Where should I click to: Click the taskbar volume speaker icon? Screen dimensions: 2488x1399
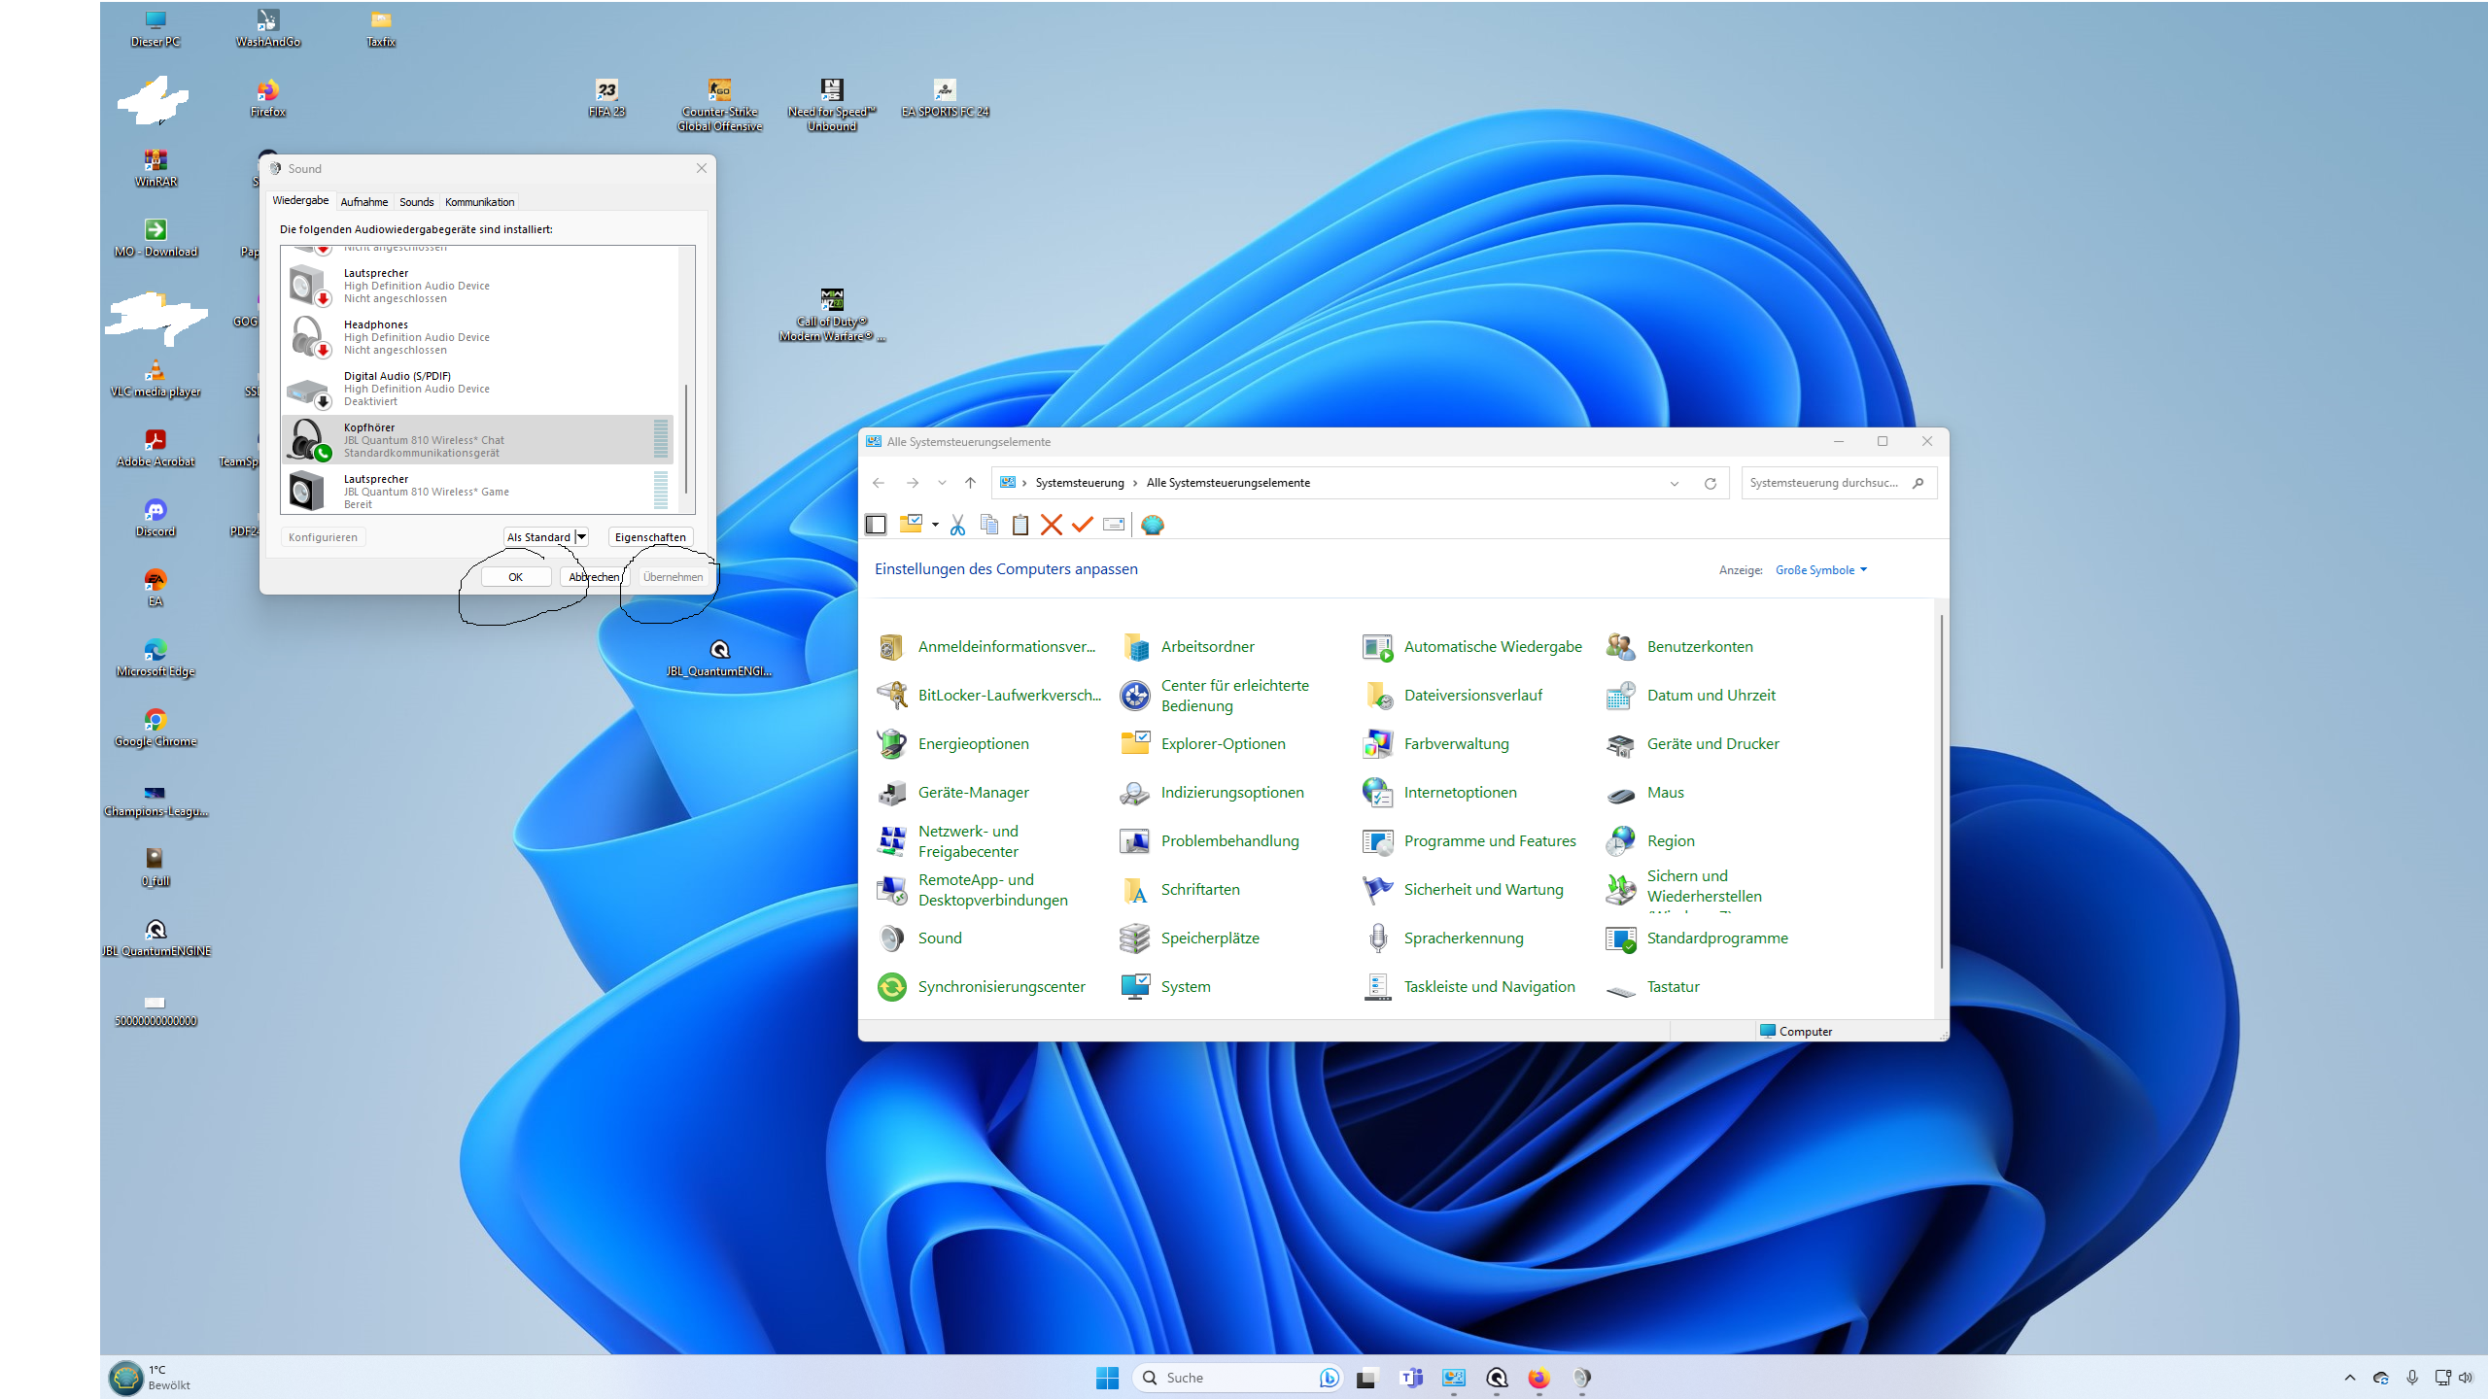[x=2466, y=1378]
